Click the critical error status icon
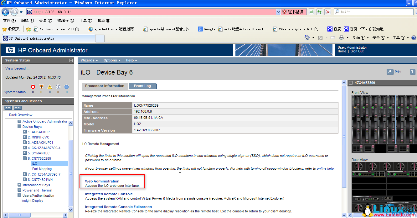The image size is (417, 218). 33,87
